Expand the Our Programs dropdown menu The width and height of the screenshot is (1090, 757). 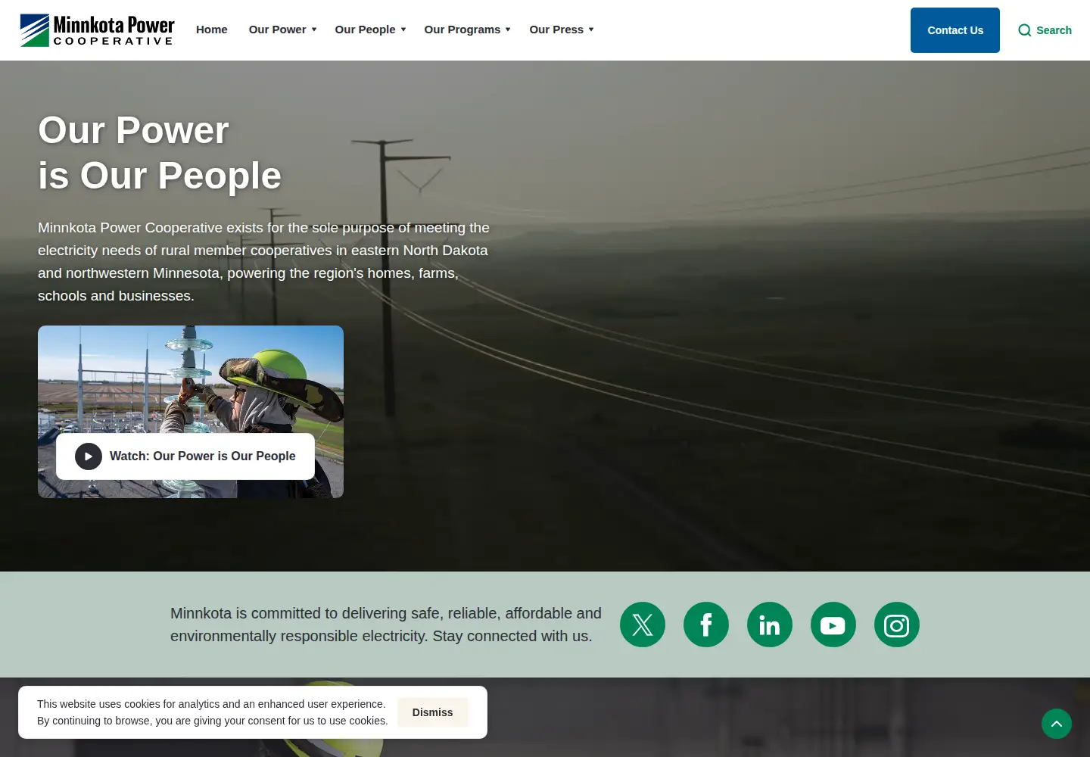click(x=467, y=30)
